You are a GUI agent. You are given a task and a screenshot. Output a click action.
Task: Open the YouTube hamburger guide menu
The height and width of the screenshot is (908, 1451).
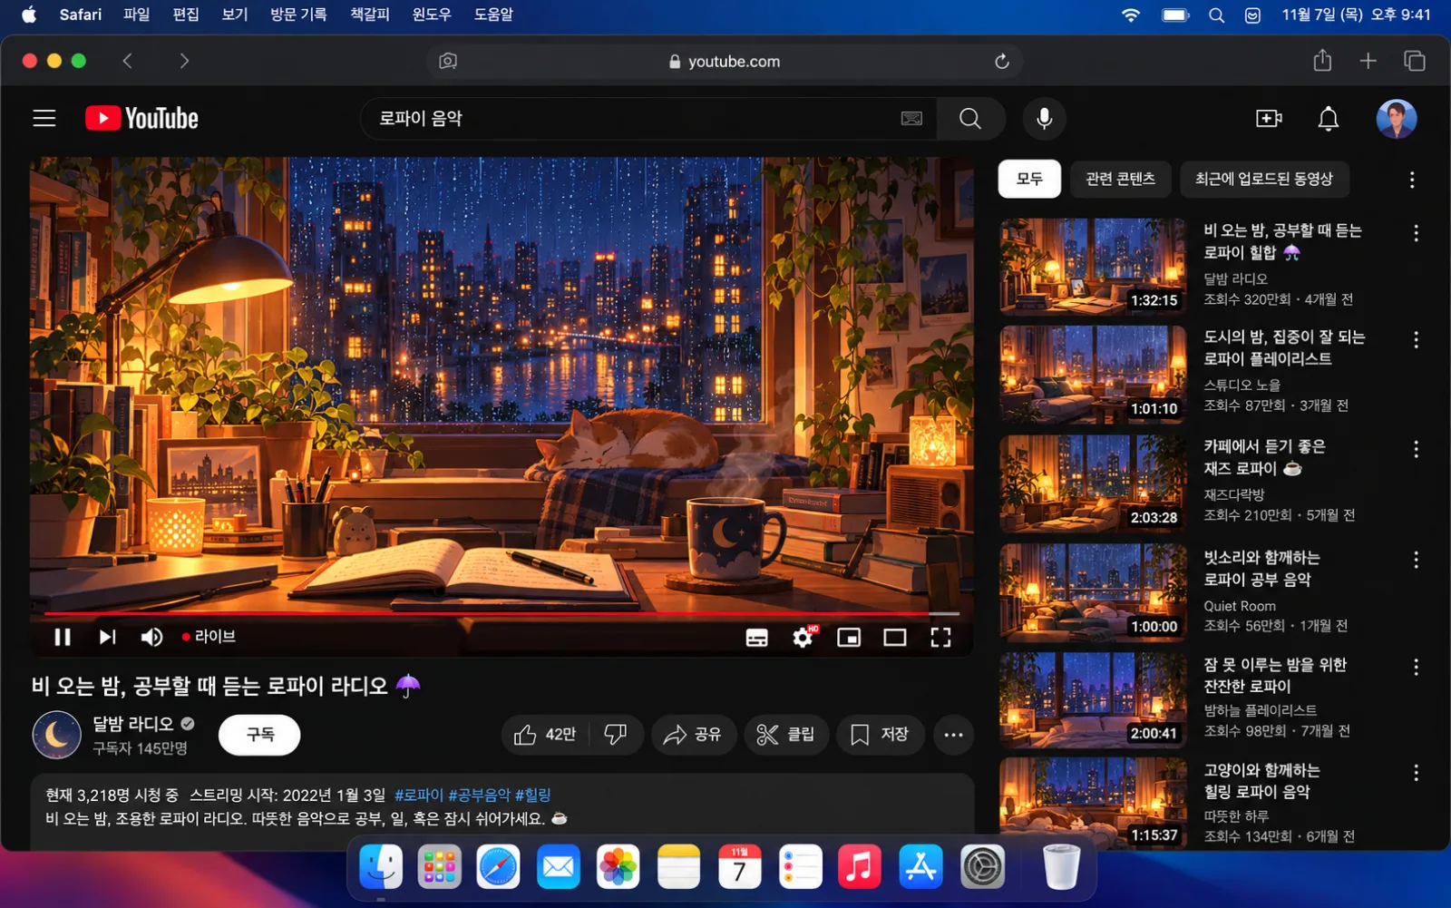tap(44, 119)
